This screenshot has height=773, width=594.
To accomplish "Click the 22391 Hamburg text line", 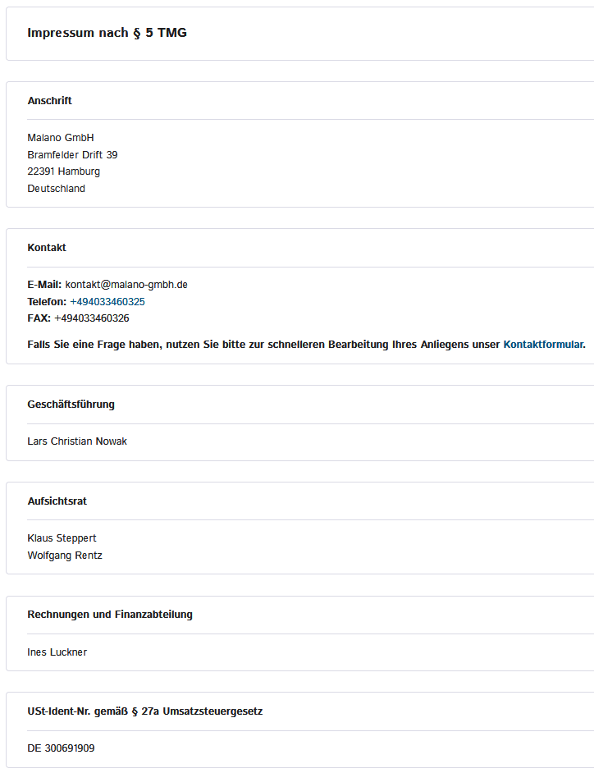I will coord(64,172).
